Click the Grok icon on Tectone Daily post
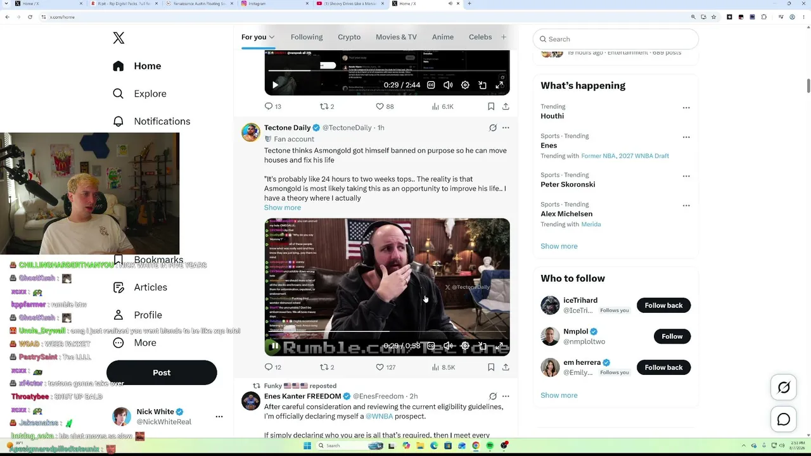This screenshot has height=456, width=811. coord(493,128)
